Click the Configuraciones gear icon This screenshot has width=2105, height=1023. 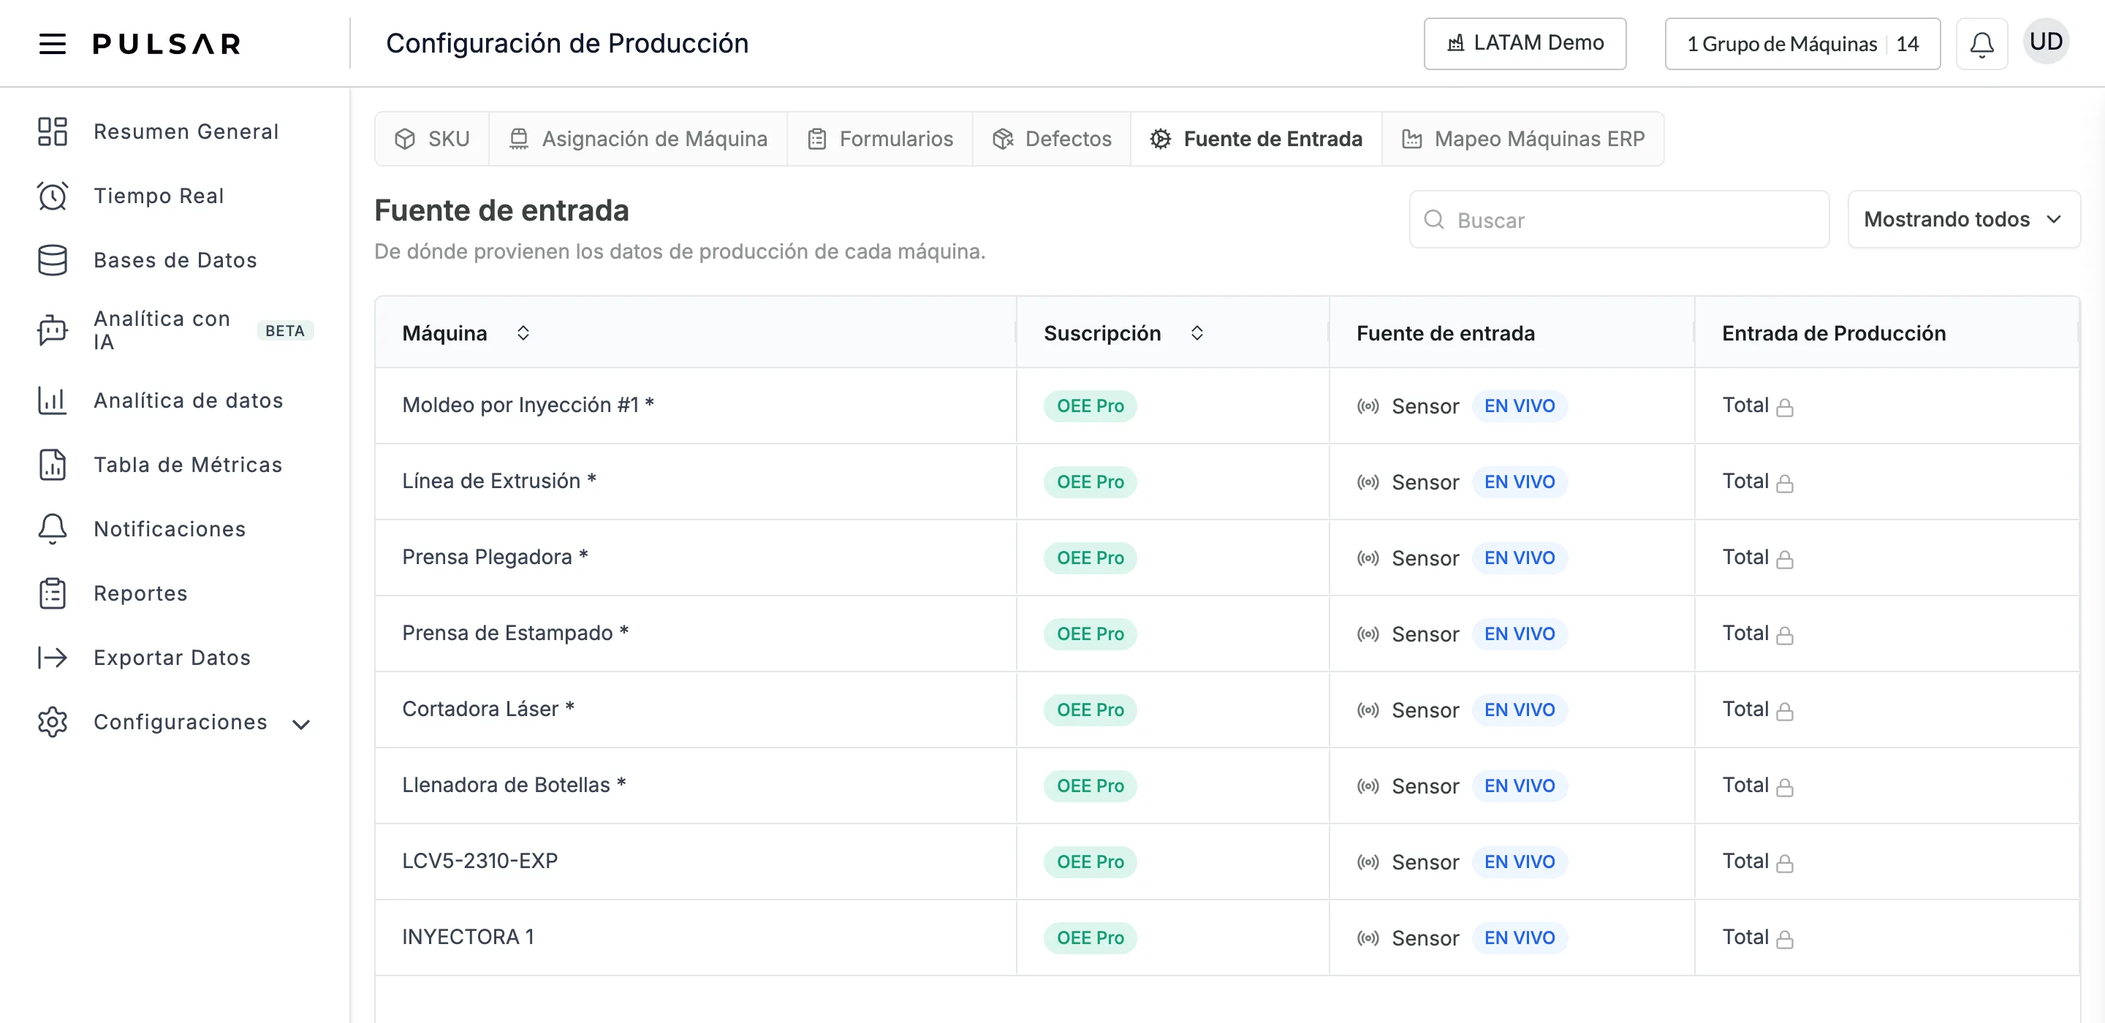tap(53, 722)
